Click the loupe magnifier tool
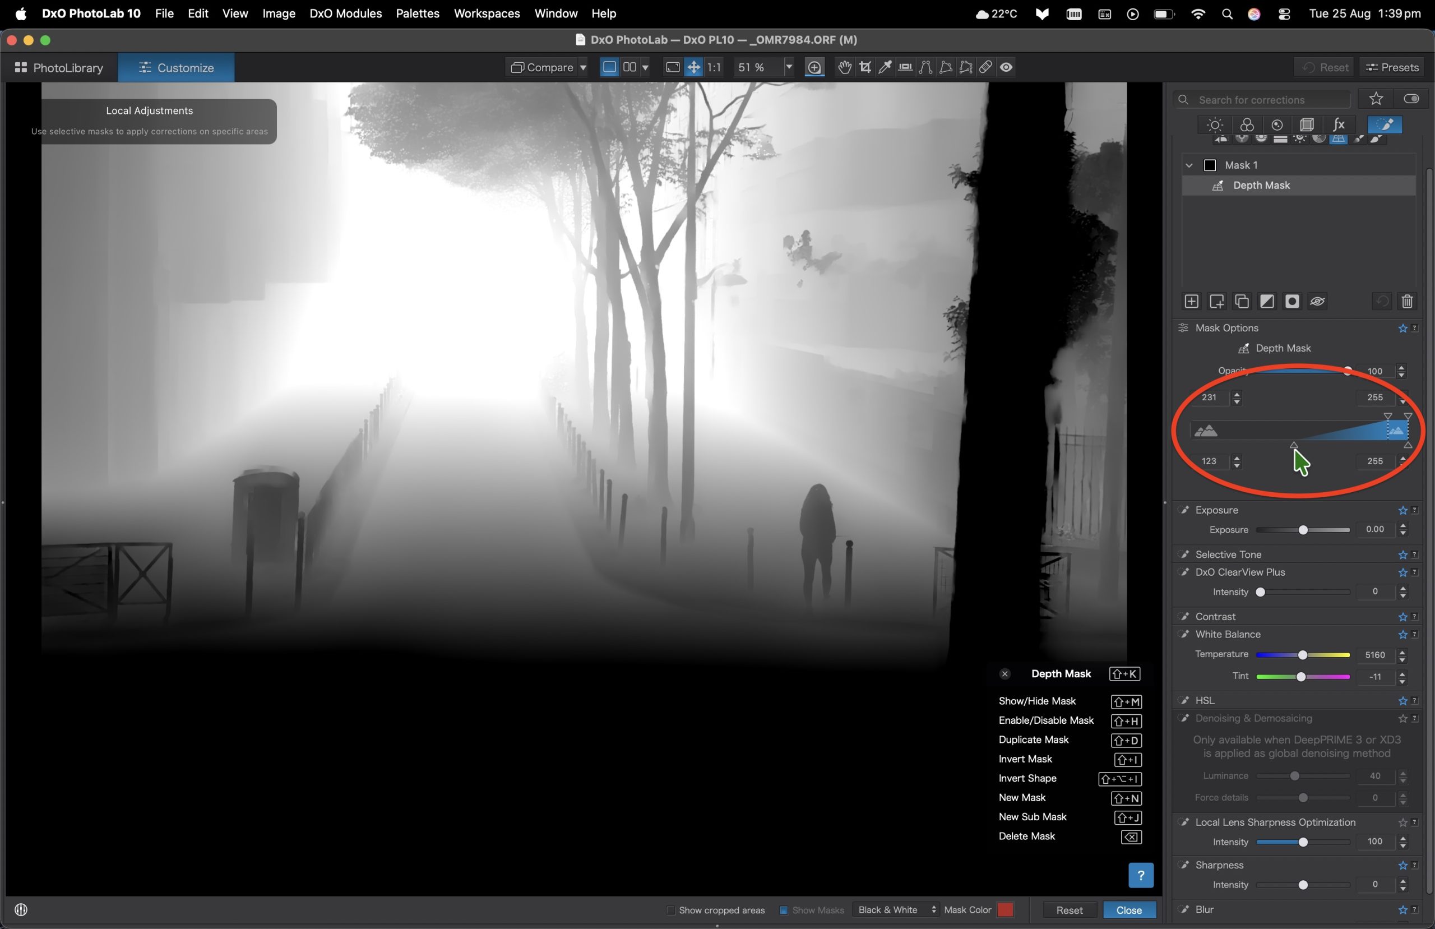 [x=814, y=68]
